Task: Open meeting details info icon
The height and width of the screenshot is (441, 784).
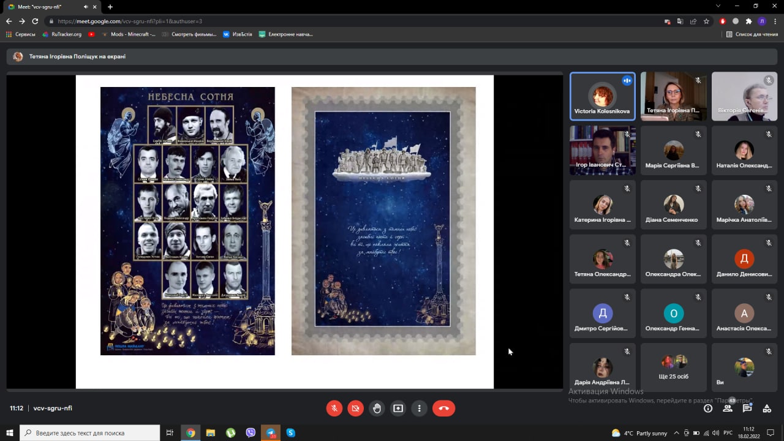Action: (x=708, y=408)
